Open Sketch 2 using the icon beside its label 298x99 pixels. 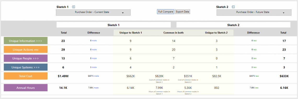point(233,7)
